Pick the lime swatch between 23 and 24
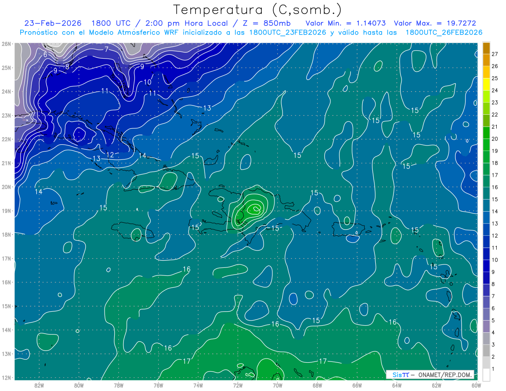This screenshot has height=391, width=506. point(486,96)
